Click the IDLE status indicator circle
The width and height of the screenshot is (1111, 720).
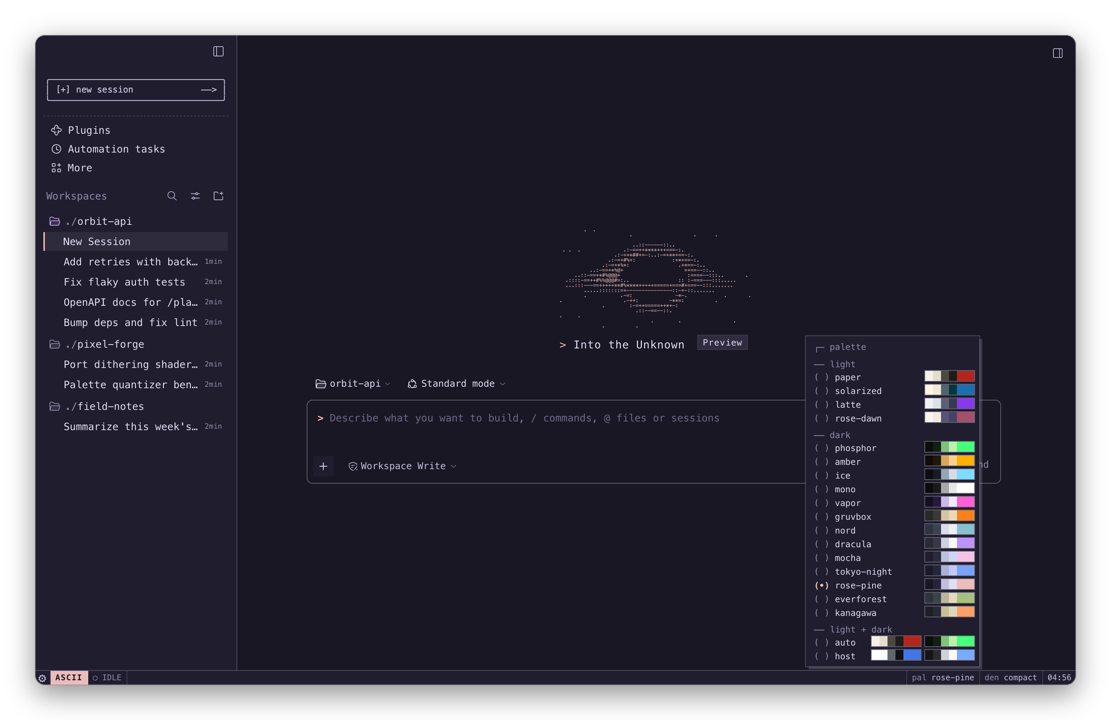tap(95, 678)
